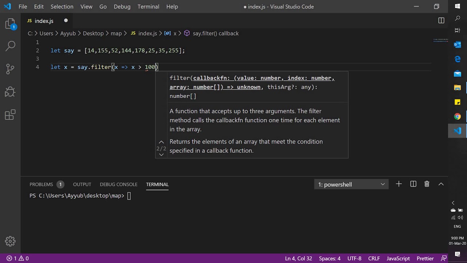Screen dimensions: 467x263
Task: Open the Extensions view
Action: click(10, 115)
